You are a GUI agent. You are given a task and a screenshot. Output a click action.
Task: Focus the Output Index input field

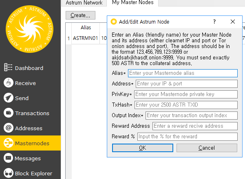point(192,116)
